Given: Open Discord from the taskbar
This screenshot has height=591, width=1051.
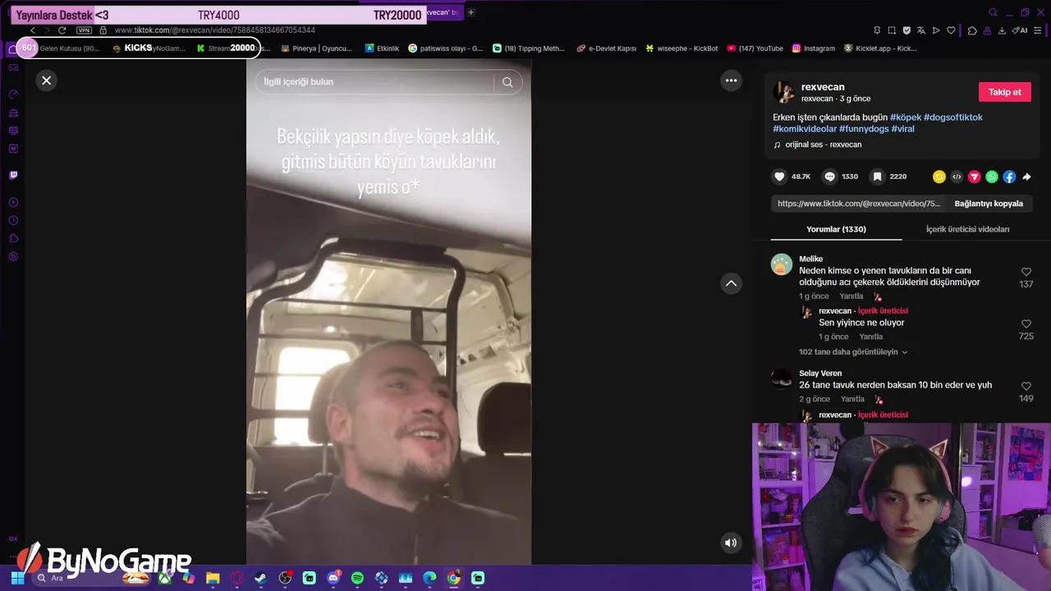Looking at the screenshot, I should (333, 578).
